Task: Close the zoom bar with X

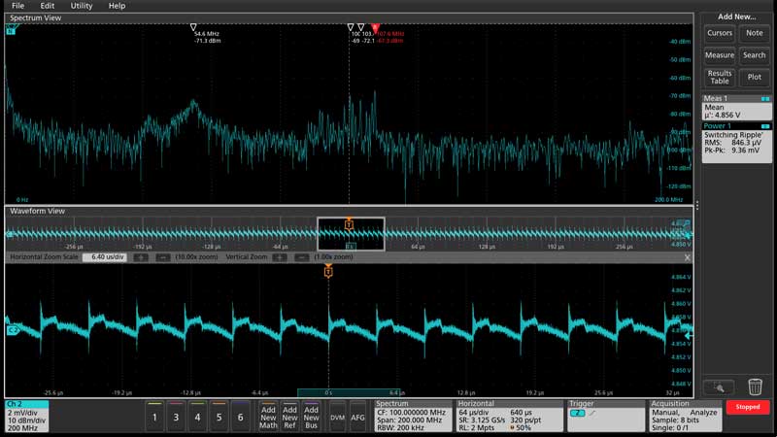Action: pyautogui.click(x=687, y=257)
